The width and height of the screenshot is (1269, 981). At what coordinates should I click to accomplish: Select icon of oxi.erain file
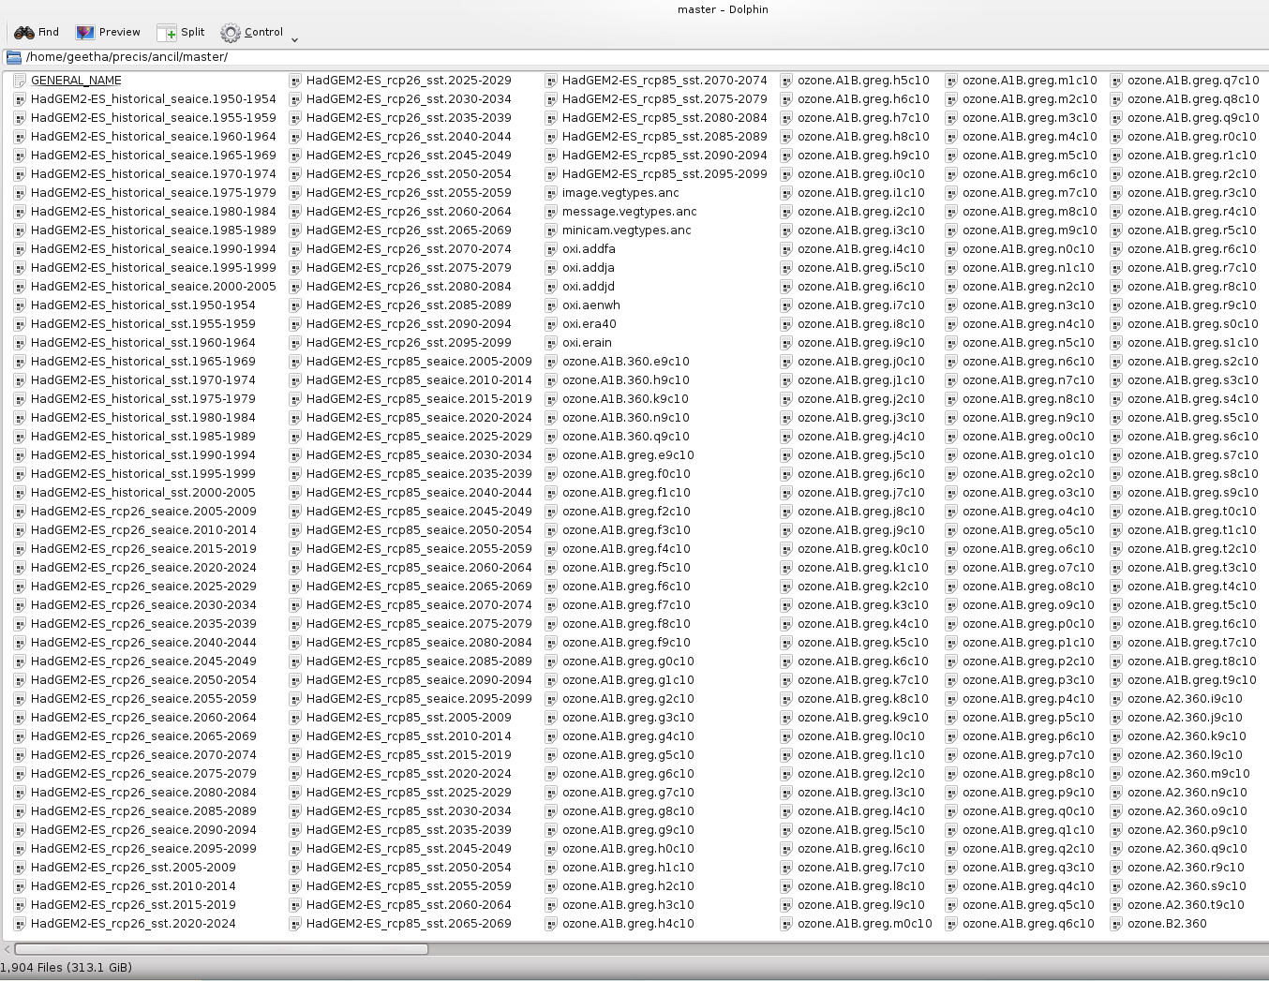click(x=551, y=343)
